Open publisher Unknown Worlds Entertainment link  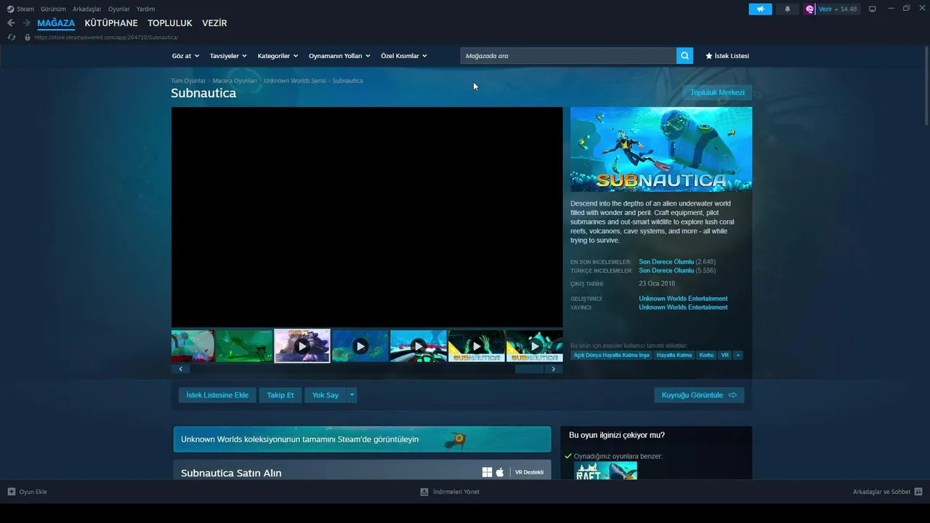tap(683, 307)
